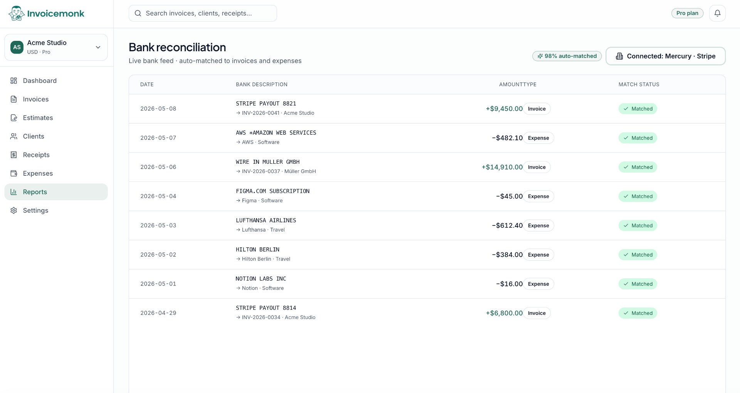Click Expense tag on LUFTHANSA AIRLINES row
The height and width of the screenshot is (393, 740).
point(538,225)
